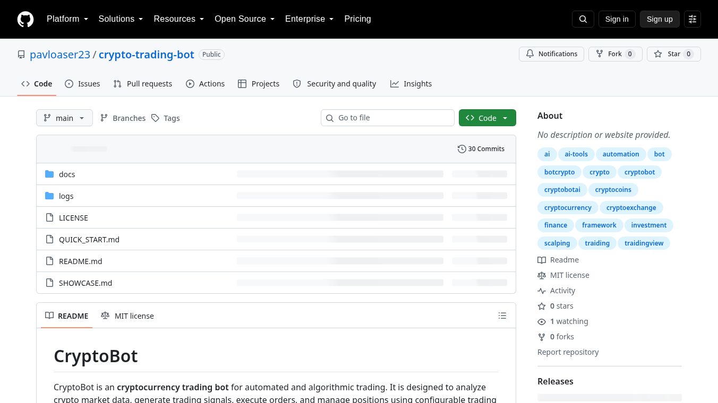
Task: Select the automation topic tag
Action: click(x=621, y=154)
